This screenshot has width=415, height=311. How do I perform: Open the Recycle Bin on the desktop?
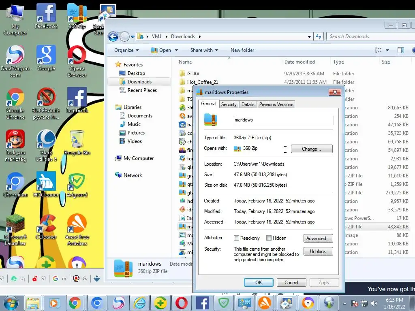point(77,142)
